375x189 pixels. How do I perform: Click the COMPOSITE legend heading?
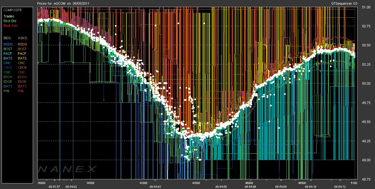(12, 10)
